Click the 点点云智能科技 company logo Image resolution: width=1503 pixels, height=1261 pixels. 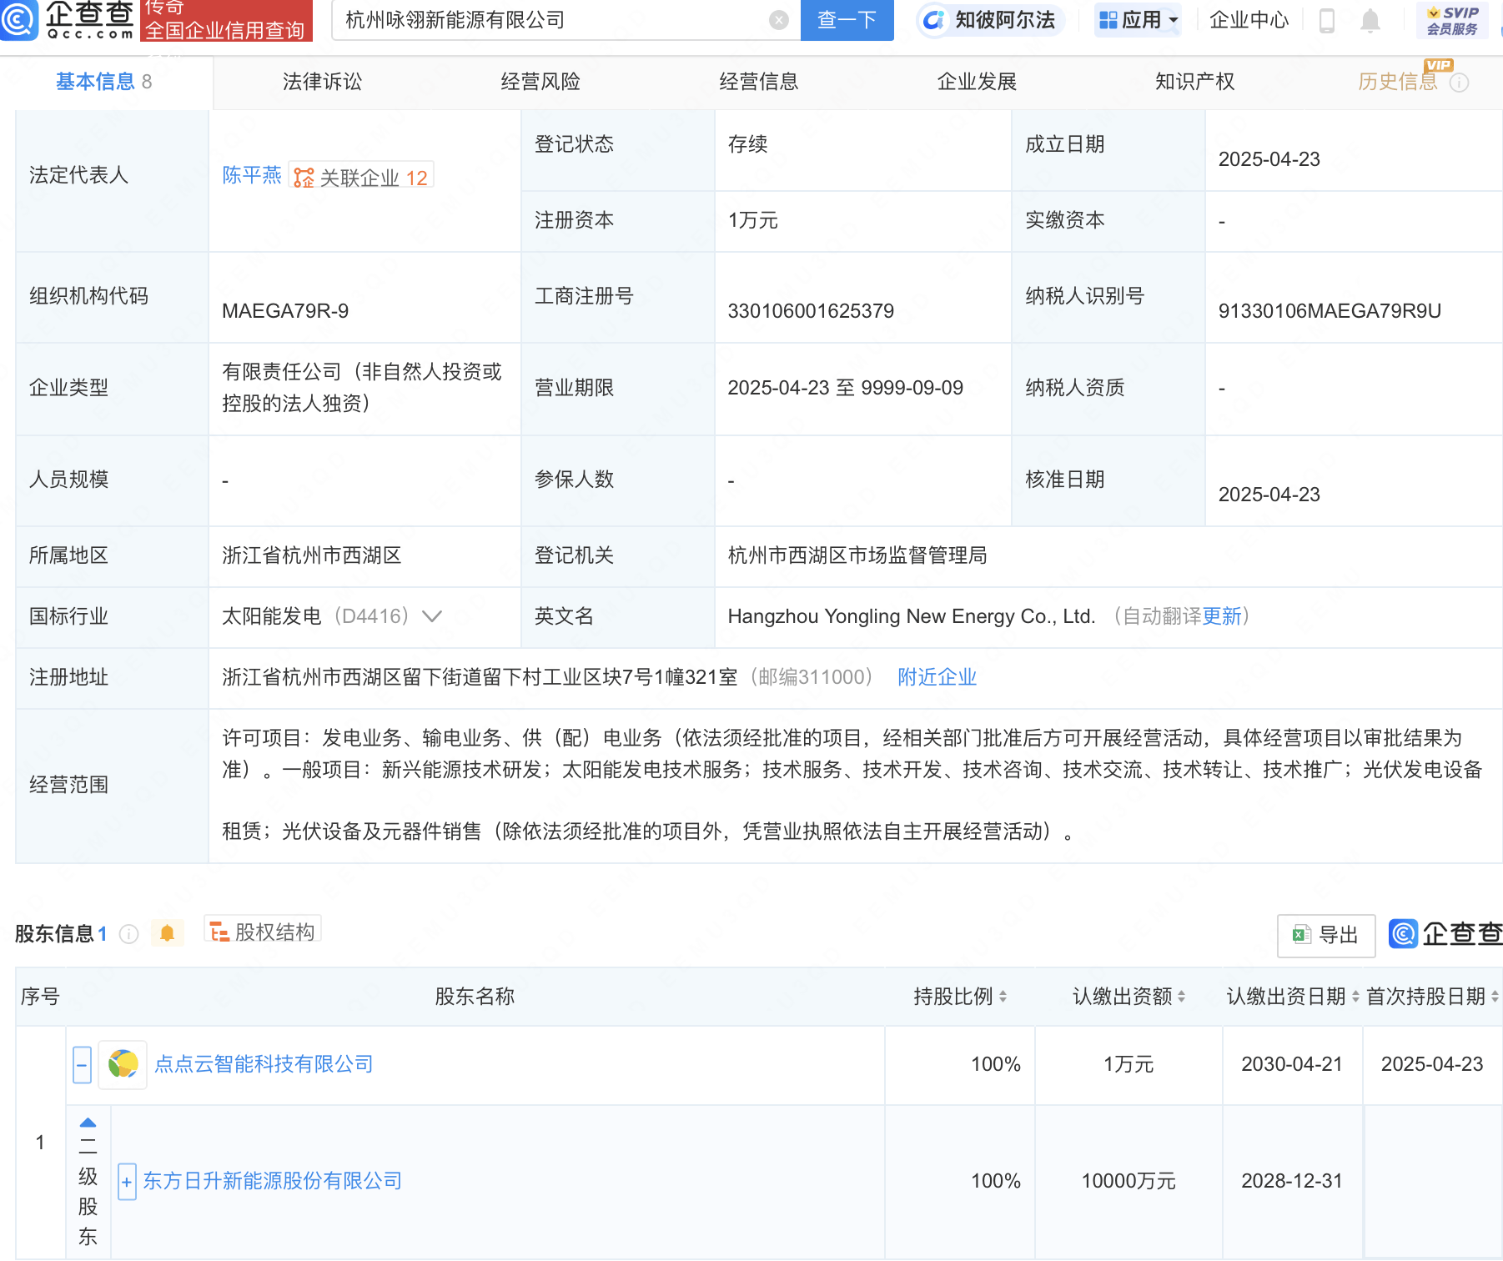point(123,1064)
